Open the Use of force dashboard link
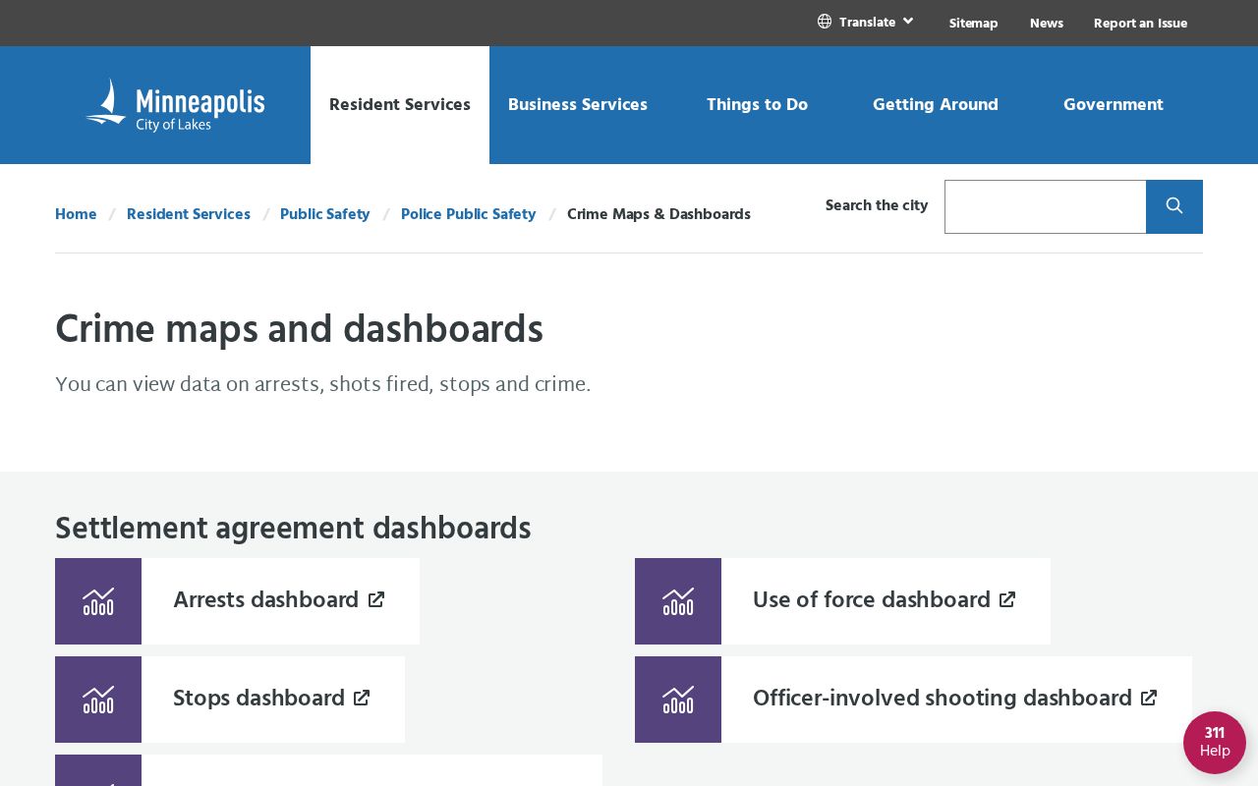Screen dimensions: 1258x786 coord(872,600)
